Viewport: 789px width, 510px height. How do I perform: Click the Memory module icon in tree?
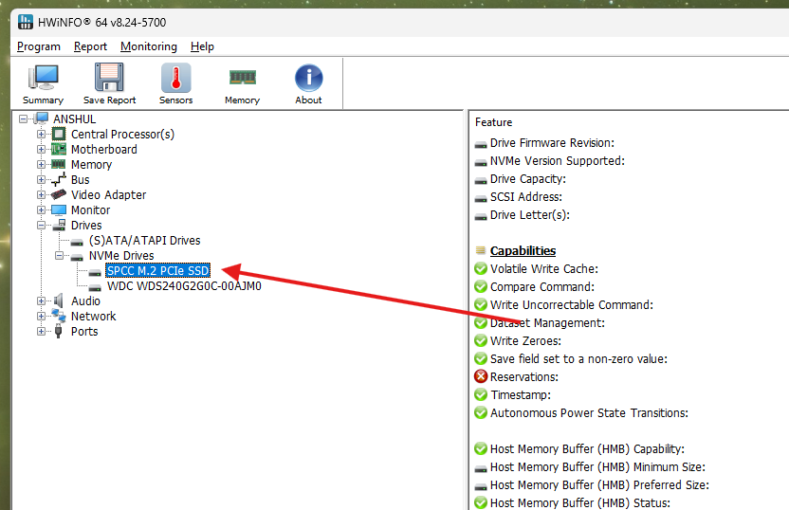(59, 164)
